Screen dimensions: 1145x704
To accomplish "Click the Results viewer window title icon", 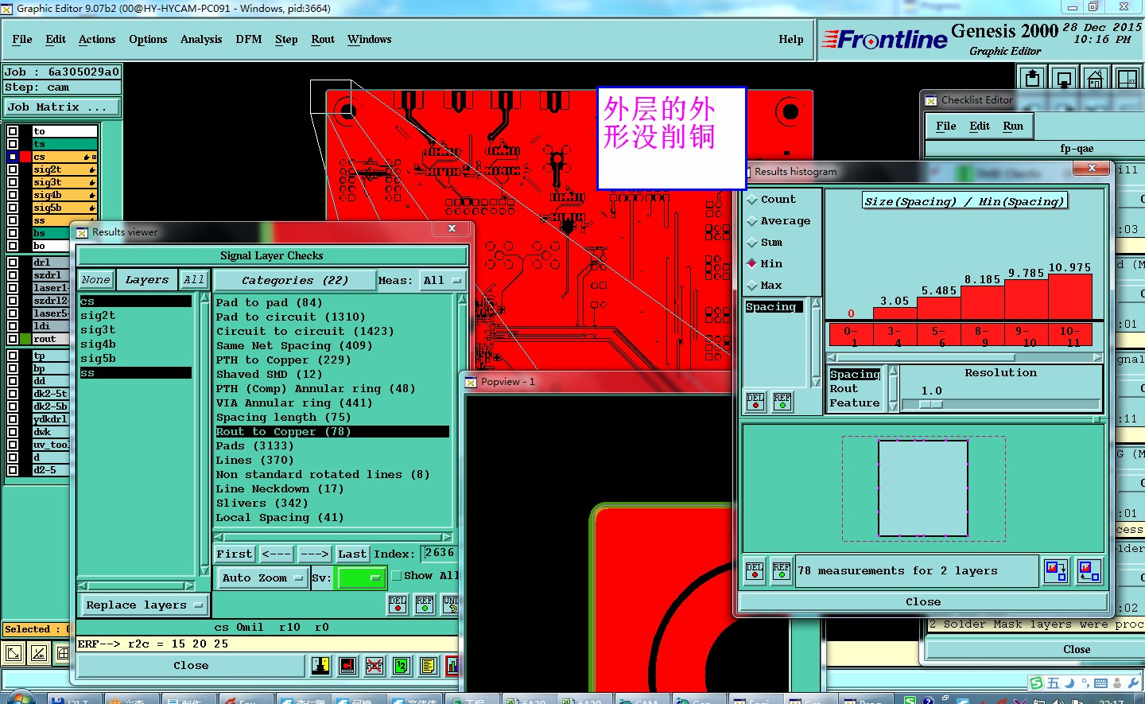I will point(82,232).
